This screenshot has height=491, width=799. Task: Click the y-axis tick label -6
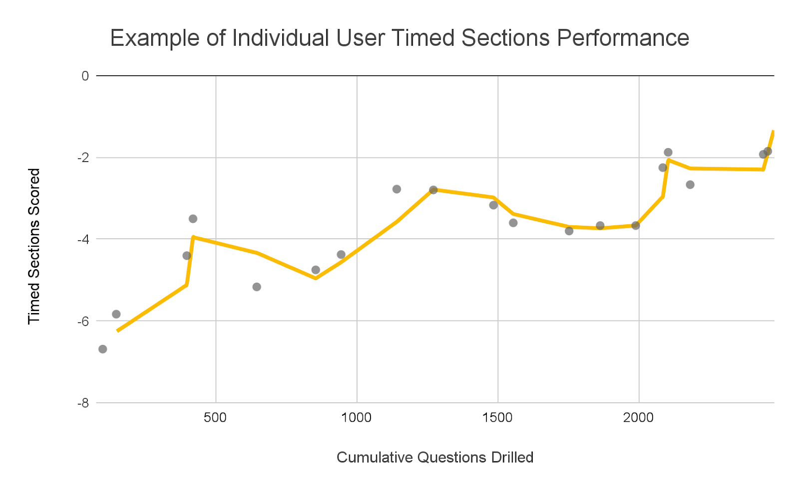83,321
